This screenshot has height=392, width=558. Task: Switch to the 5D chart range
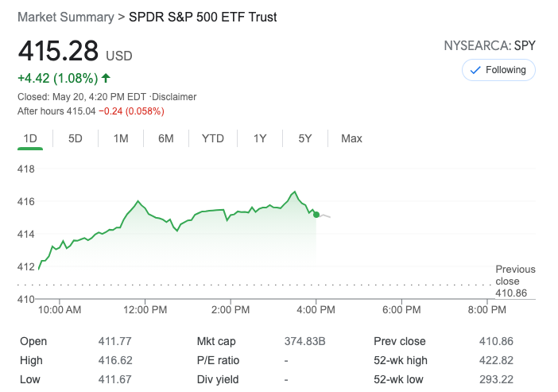click(76, 138)
